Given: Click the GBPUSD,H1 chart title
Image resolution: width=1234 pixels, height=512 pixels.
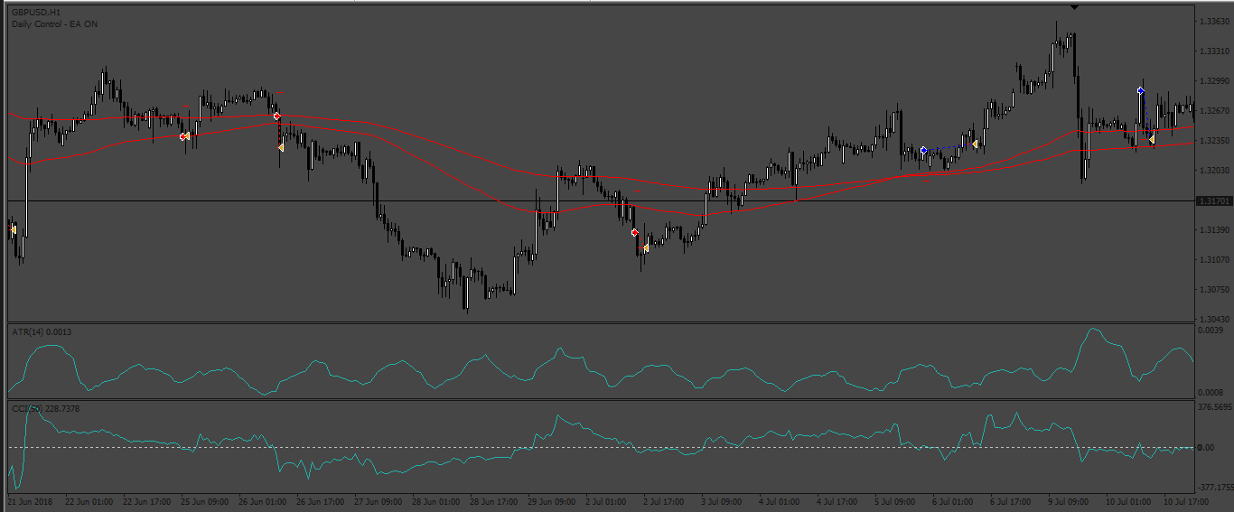Looking at the screenshot, I should click(x=37, y=13).
